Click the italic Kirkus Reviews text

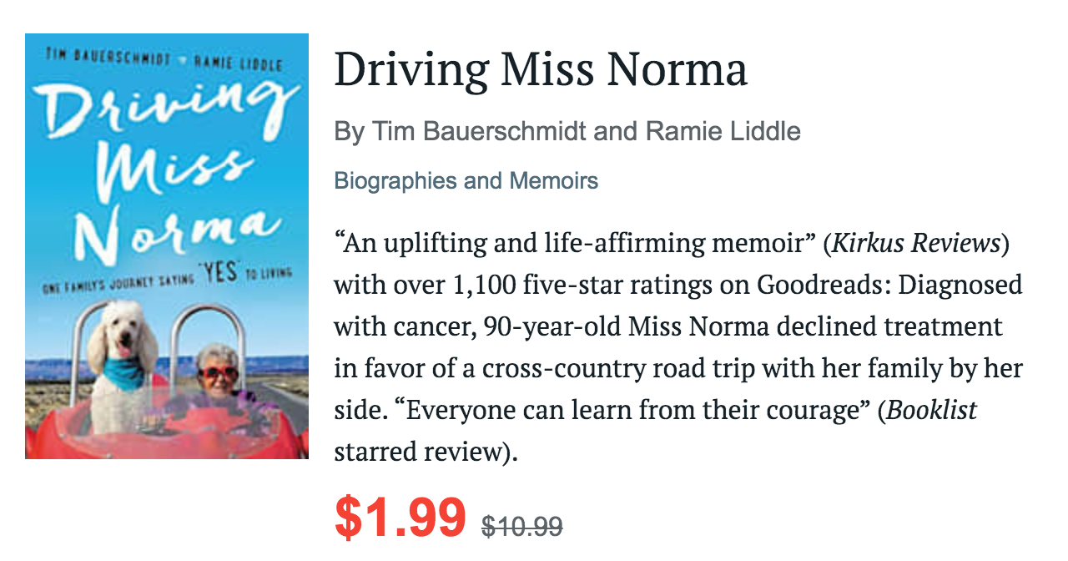pos(916,244)
